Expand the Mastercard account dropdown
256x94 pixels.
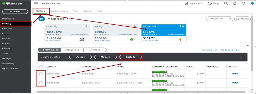point(68,19)
